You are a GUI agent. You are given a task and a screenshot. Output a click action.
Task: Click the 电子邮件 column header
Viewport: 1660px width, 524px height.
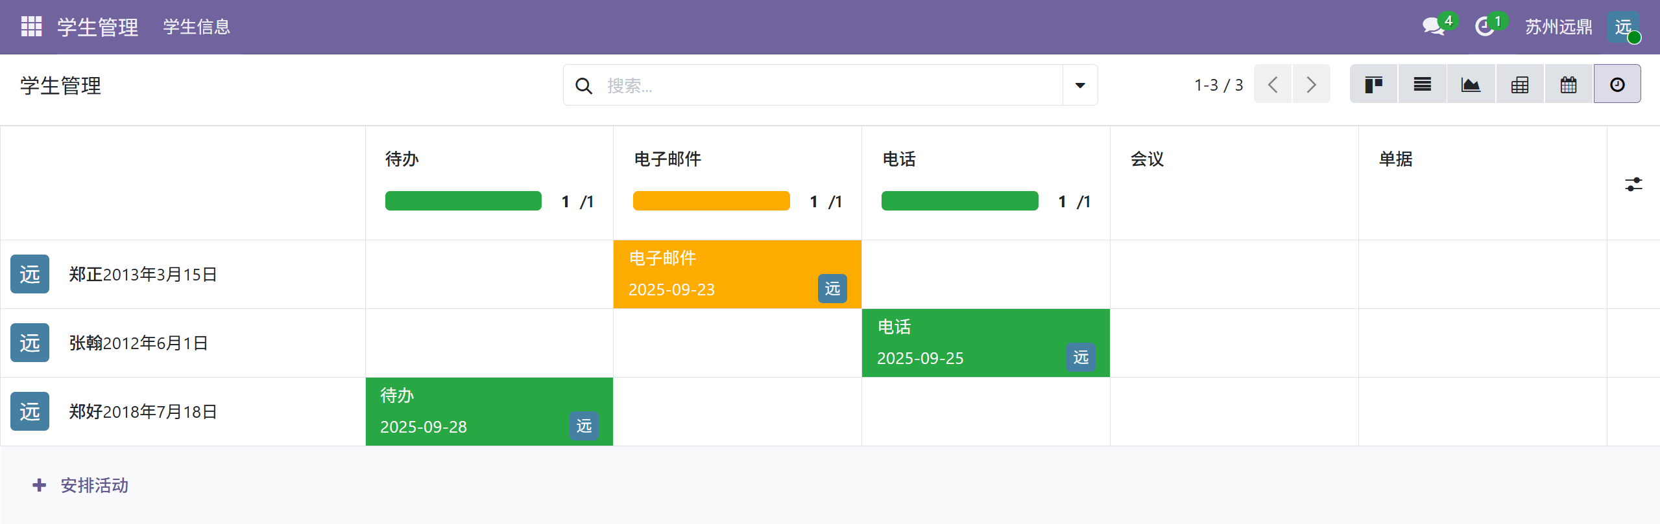coord(668,159)
